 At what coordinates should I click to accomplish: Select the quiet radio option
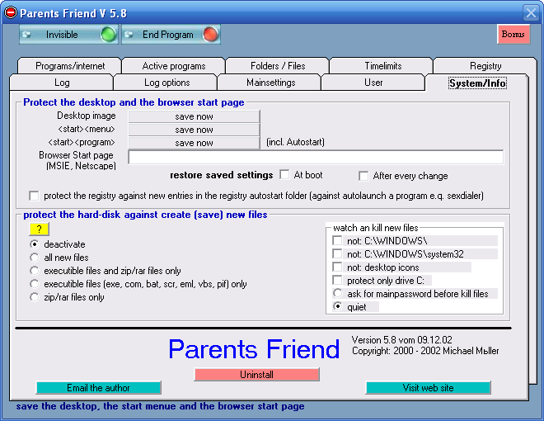(x=337, y=306)
